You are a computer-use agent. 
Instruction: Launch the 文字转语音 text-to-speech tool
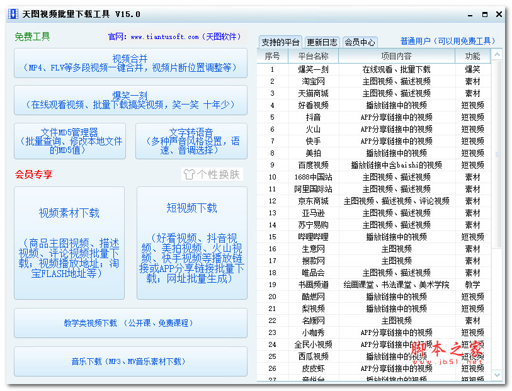(191, 141)
